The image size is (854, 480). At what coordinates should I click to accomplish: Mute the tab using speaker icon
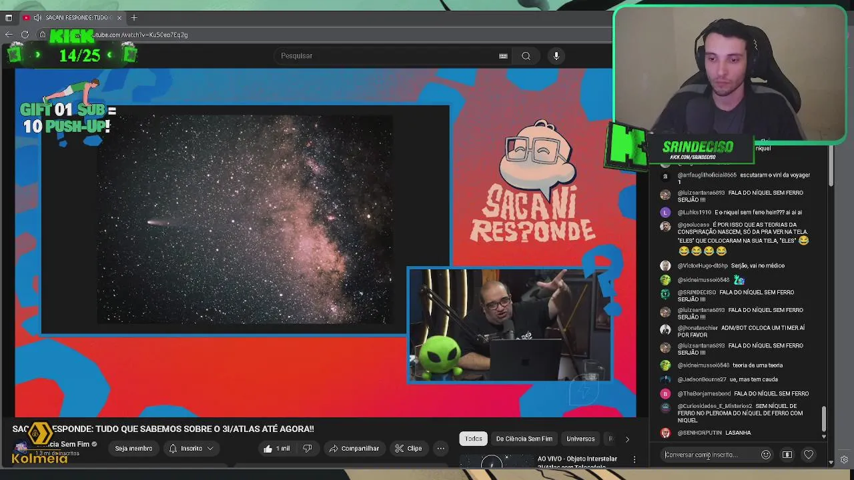click(x=37, y=17)
